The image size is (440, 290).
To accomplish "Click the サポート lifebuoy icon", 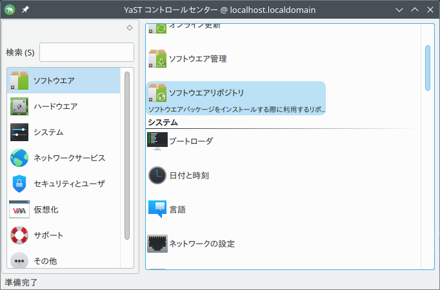I will tap(19, 235).
